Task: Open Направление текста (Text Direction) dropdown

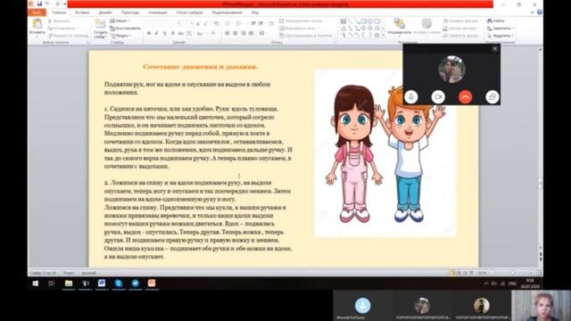Action: tap(302, 21)
